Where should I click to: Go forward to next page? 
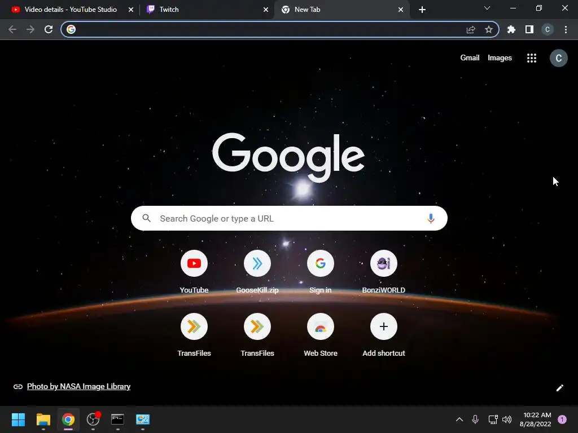point(30,29)
